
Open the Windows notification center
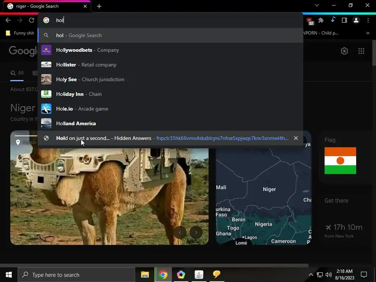pyautogui.click(x=364, y=275)
